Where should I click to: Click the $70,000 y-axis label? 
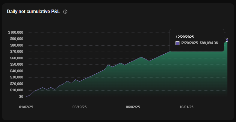[16, 52]
